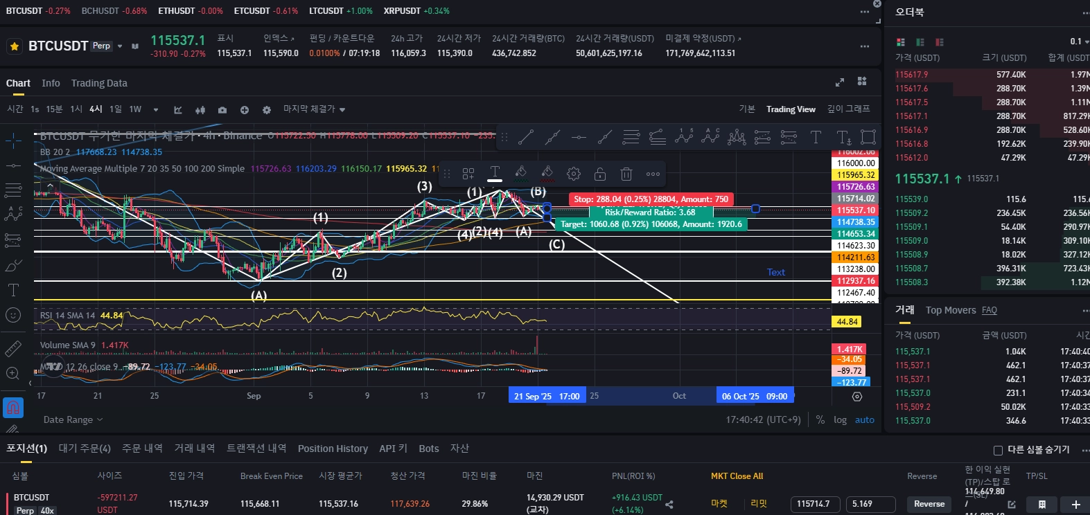Toggle log scale on chart
Viewport: 1090px width, 515px height.
[840, 419]
